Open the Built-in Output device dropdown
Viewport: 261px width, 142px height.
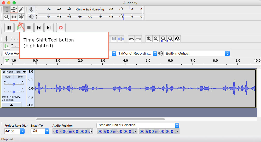pyautogui.click(x=196, y=53)
